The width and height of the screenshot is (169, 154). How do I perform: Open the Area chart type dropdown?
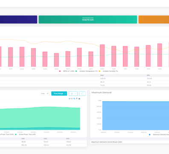pyautogui.click(x=45, y=94)
